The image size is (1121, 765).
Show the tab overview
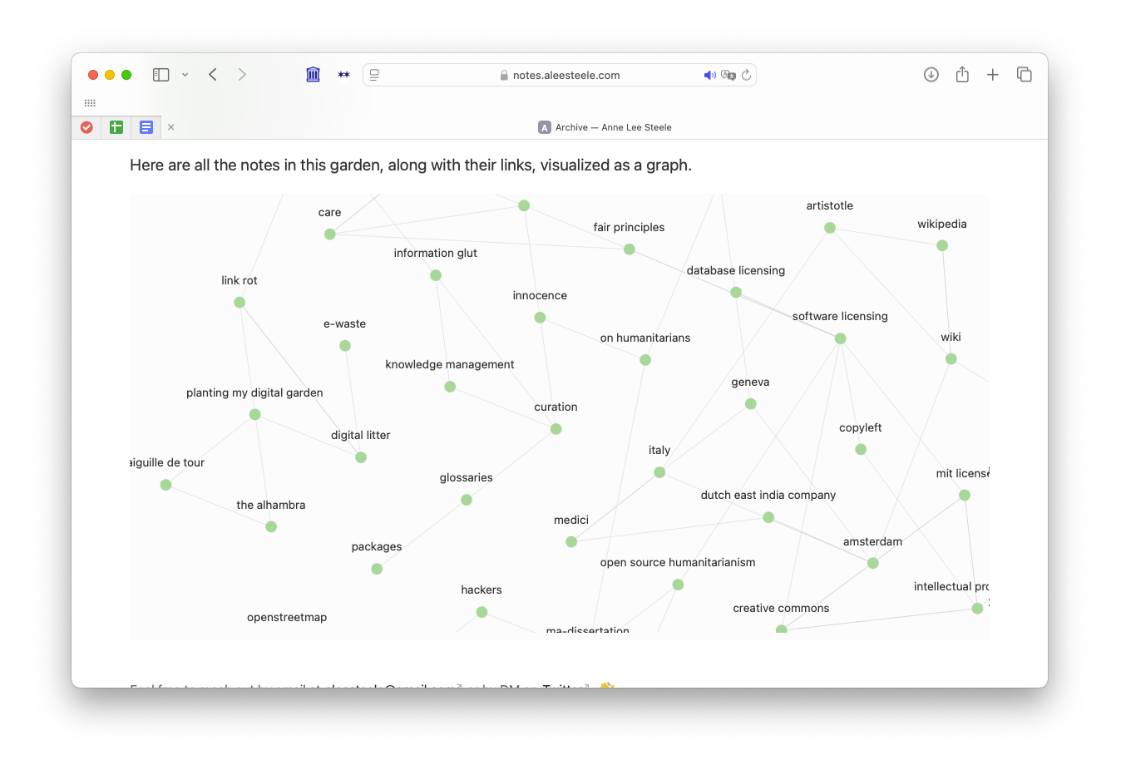click(1024, 75)
